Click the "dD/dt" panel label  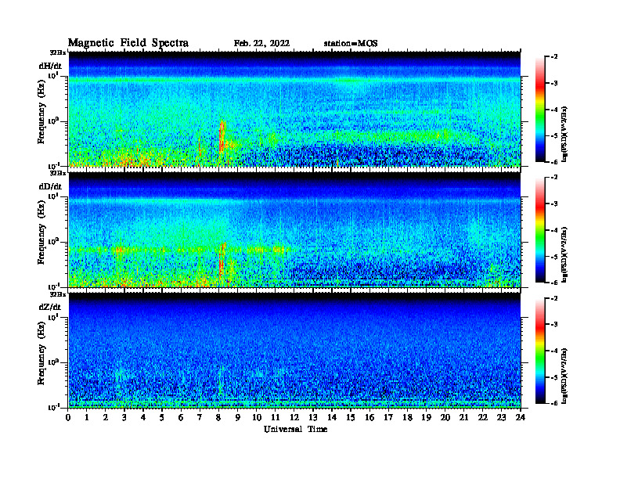pos(50,186)
